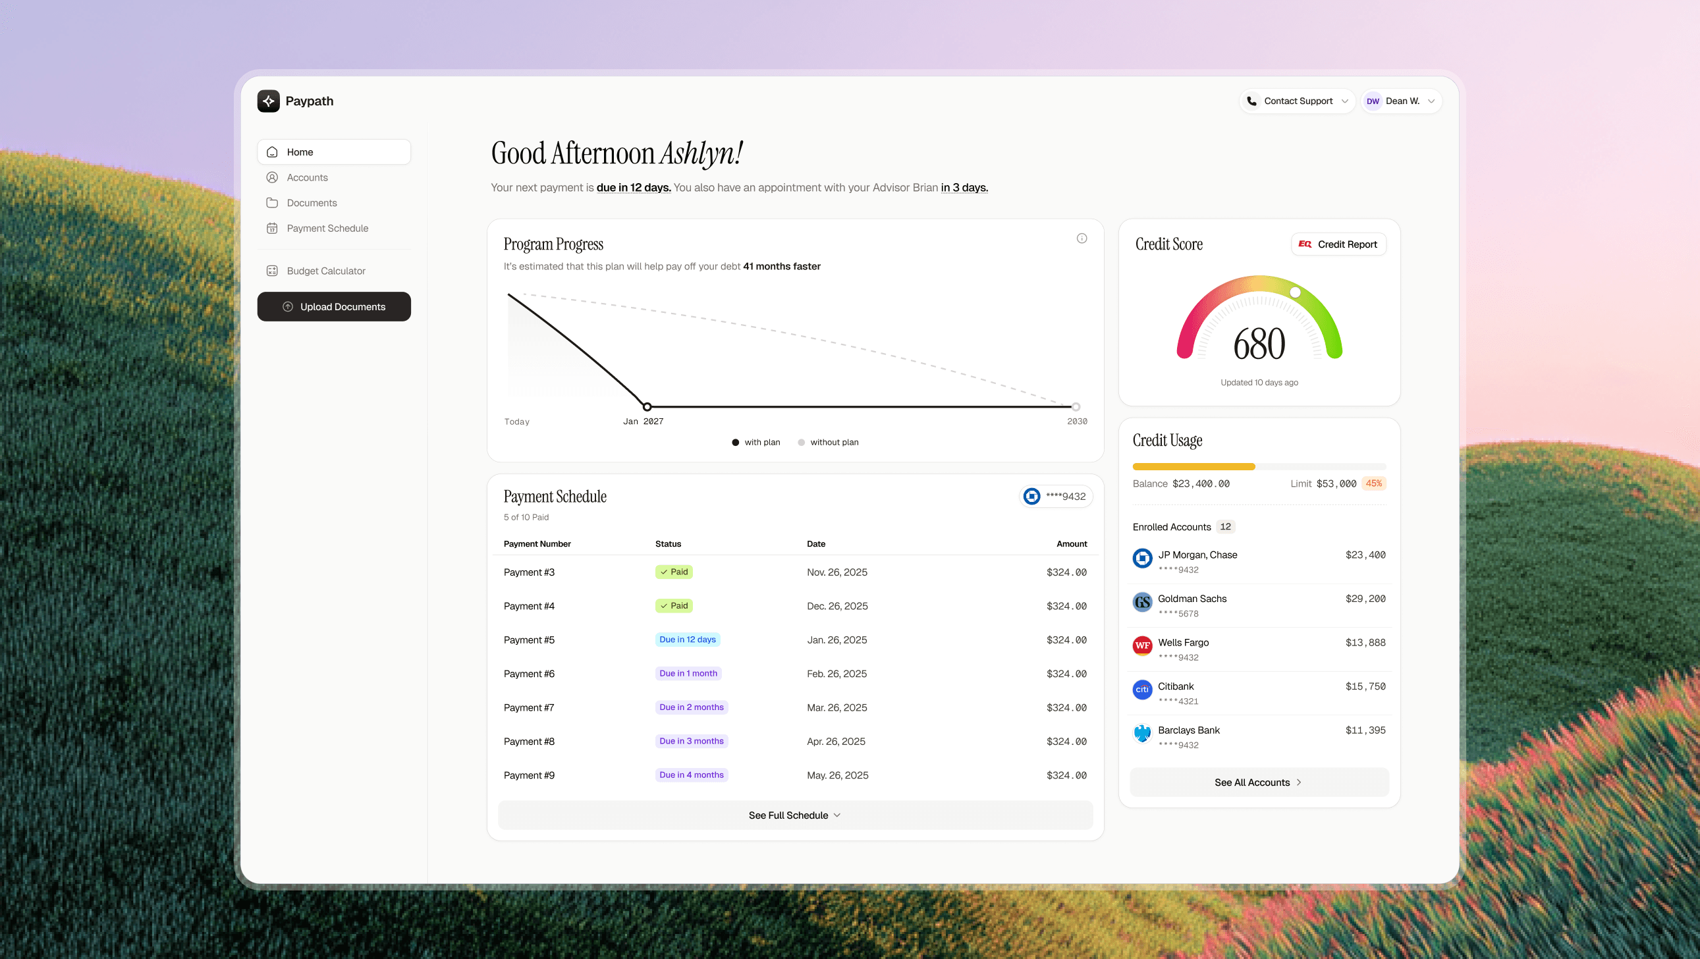Click the Barclays Bank $11,395 balance
Viewport: 1700px width, 959px height.
[1365, 730]
